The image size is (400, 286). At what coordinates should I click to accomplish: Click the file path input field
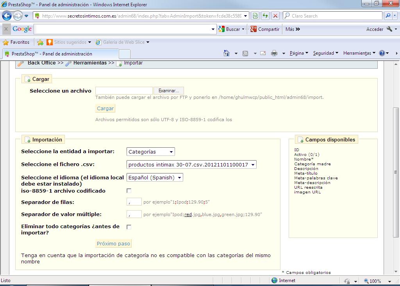[x=124, y=91]
